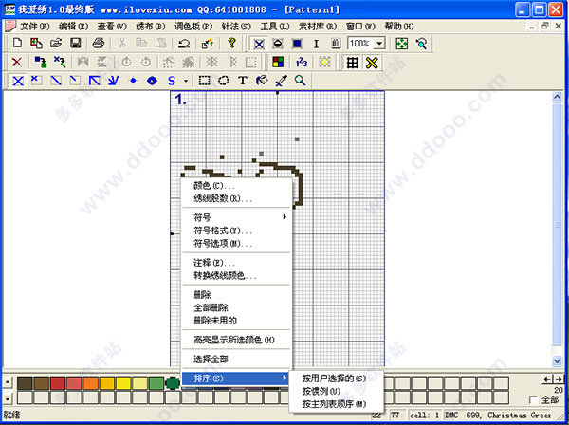Select the magnifier zoom tool in drawing toolbar
The width and height of the screenshot is (569, 425).
coord(300,81)
